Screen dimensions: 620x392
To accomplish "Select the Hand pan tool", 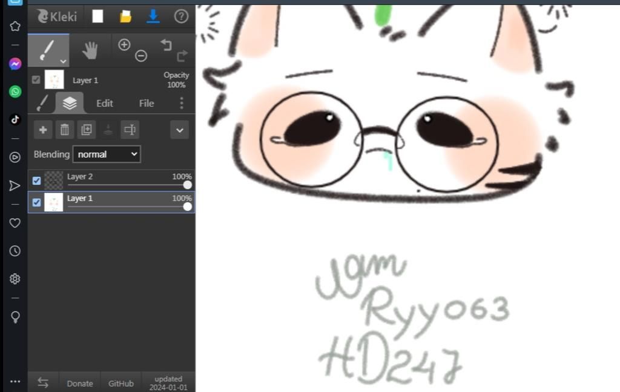I will [x=90, y=50].
